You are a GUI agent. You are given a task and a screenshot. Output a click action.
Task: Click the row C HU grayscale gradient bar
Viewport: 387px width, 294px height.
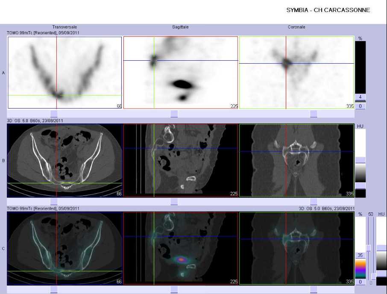click(381, 261)
